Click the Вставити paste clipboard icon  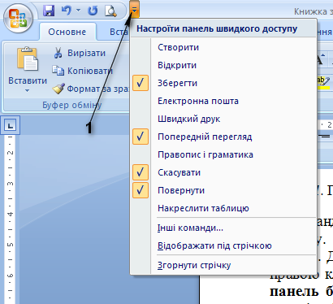click(28, 59)
